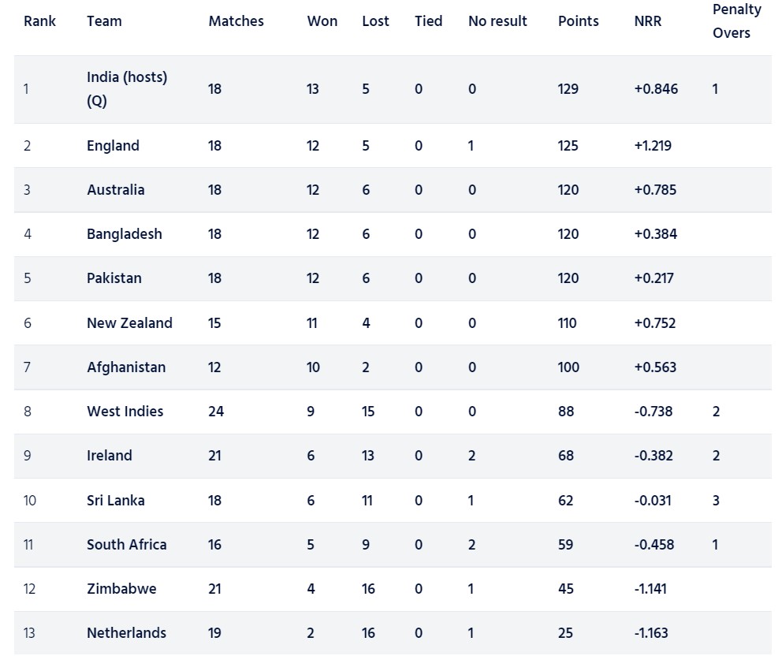Open the Bangladesh team entry
782x656 pixels.
(124, 234)
